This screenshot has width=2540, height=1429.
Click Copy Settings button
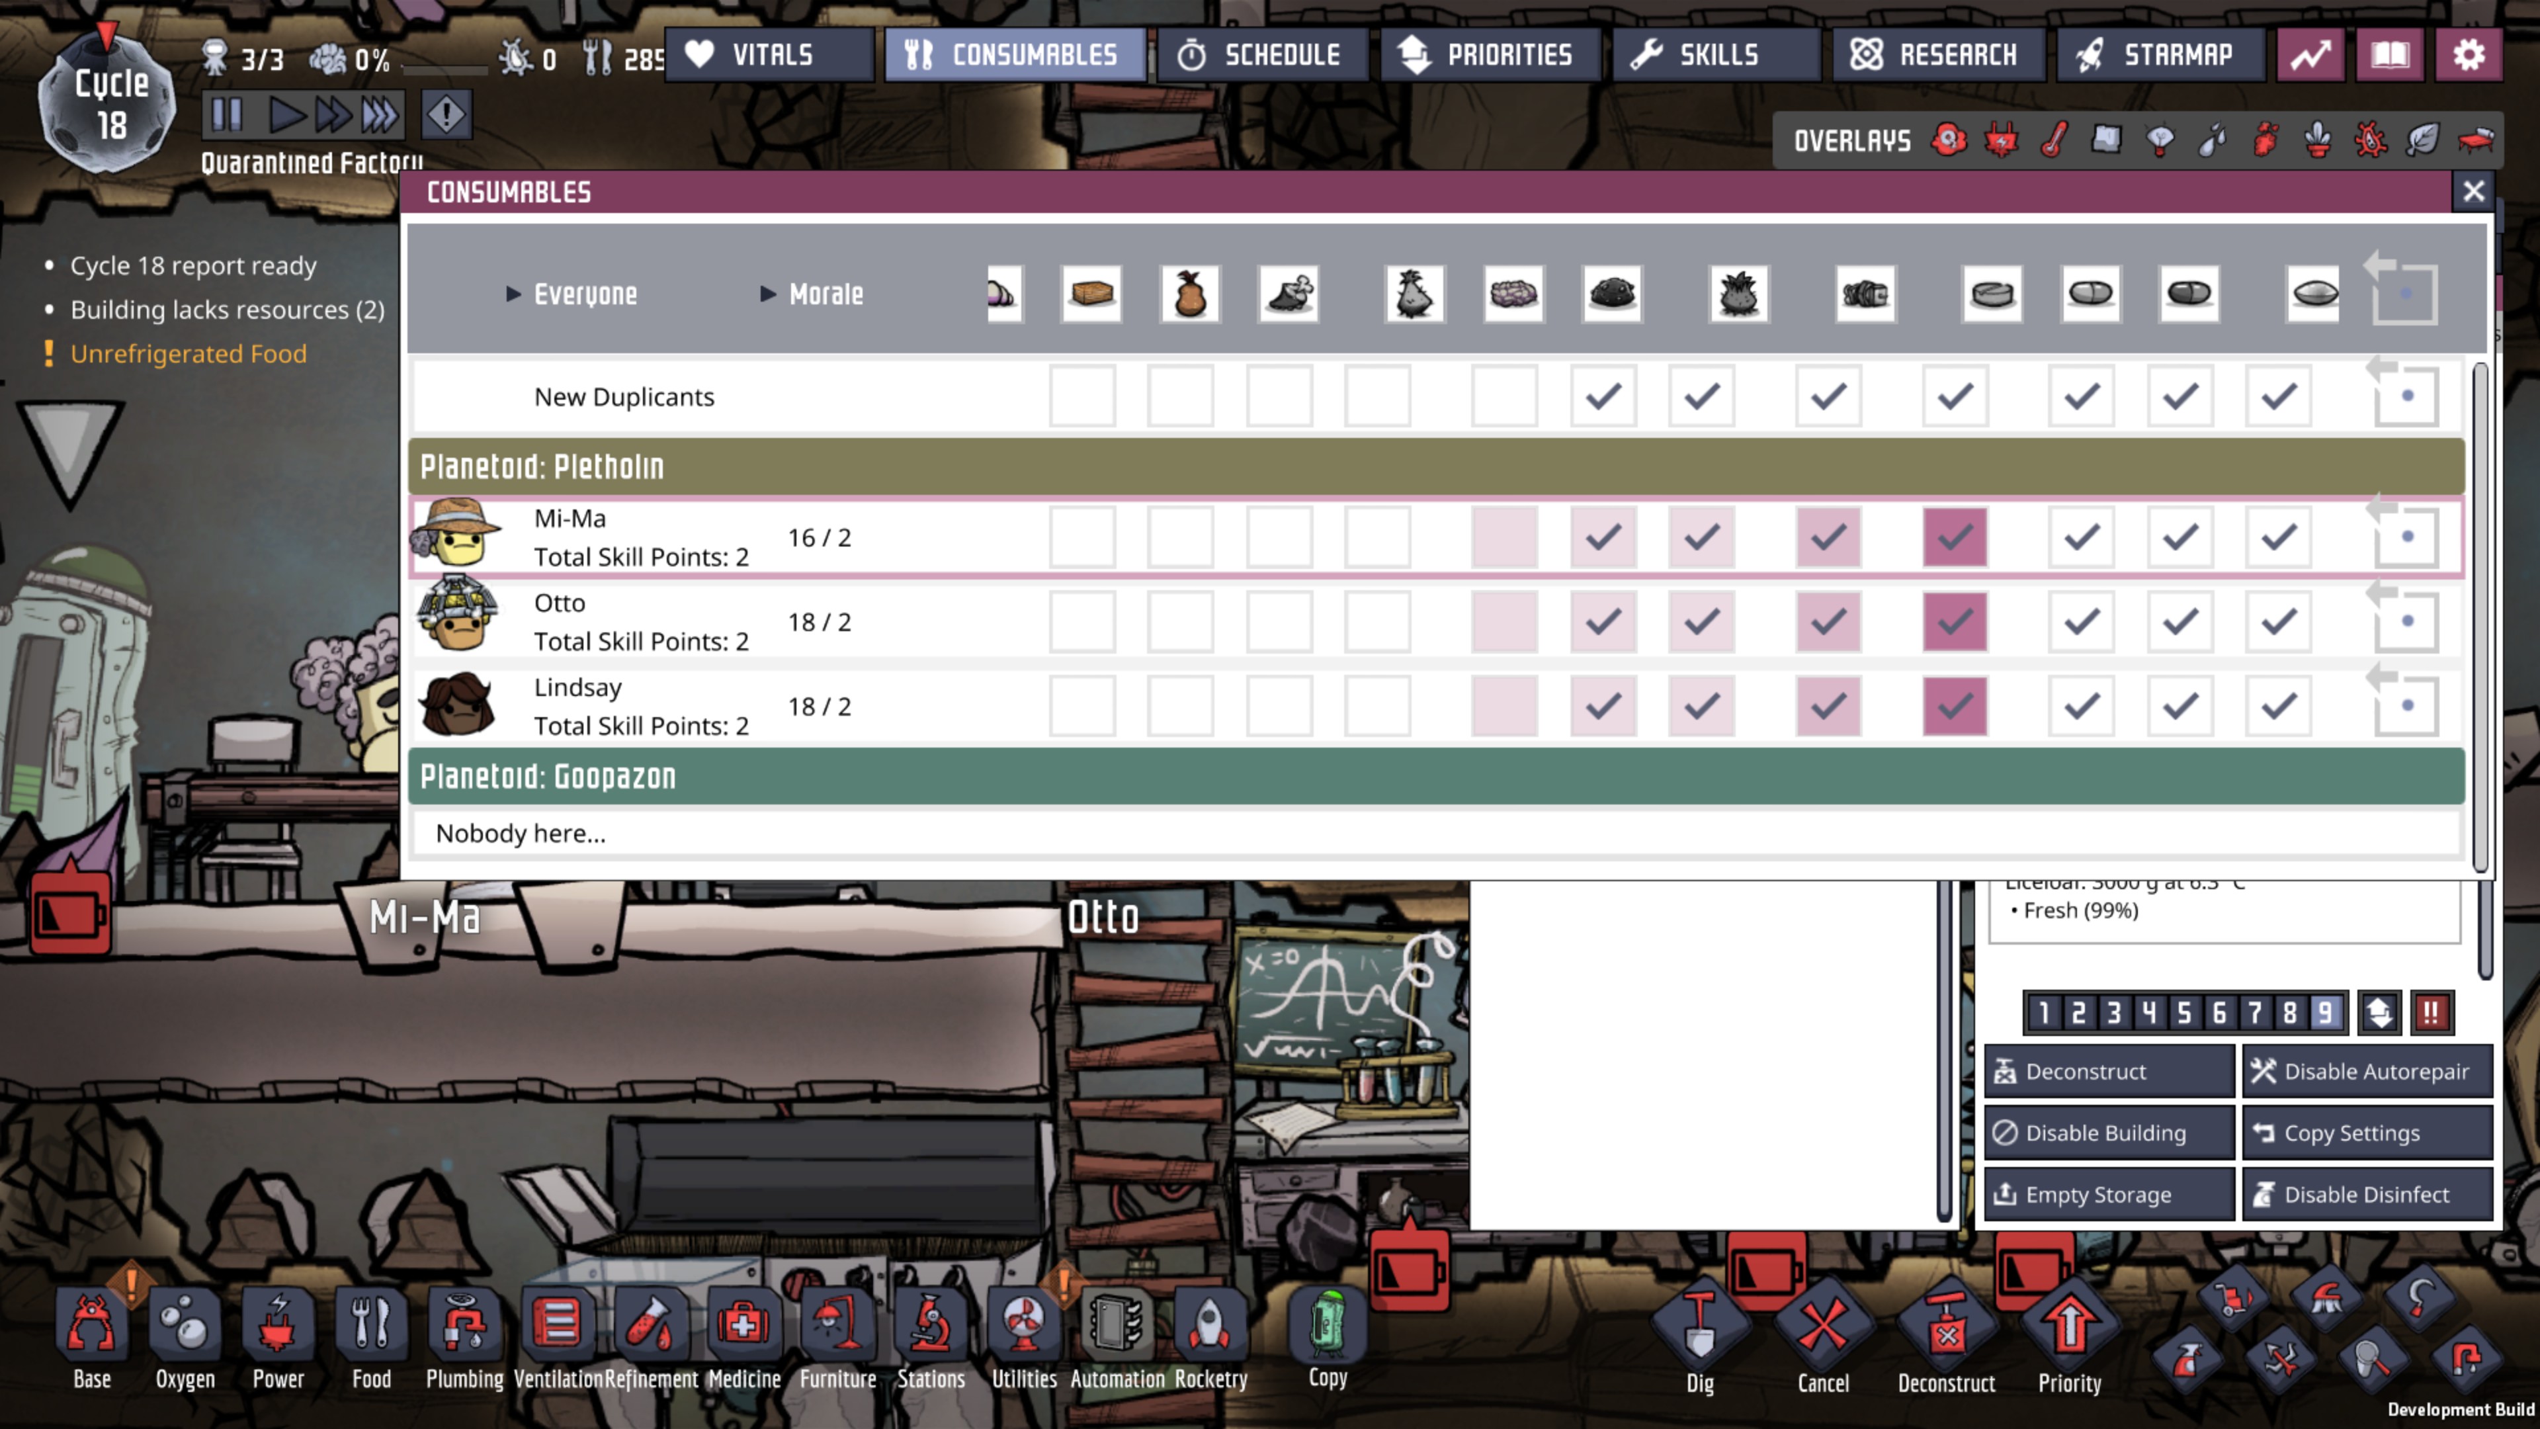pos(2367,1132)
